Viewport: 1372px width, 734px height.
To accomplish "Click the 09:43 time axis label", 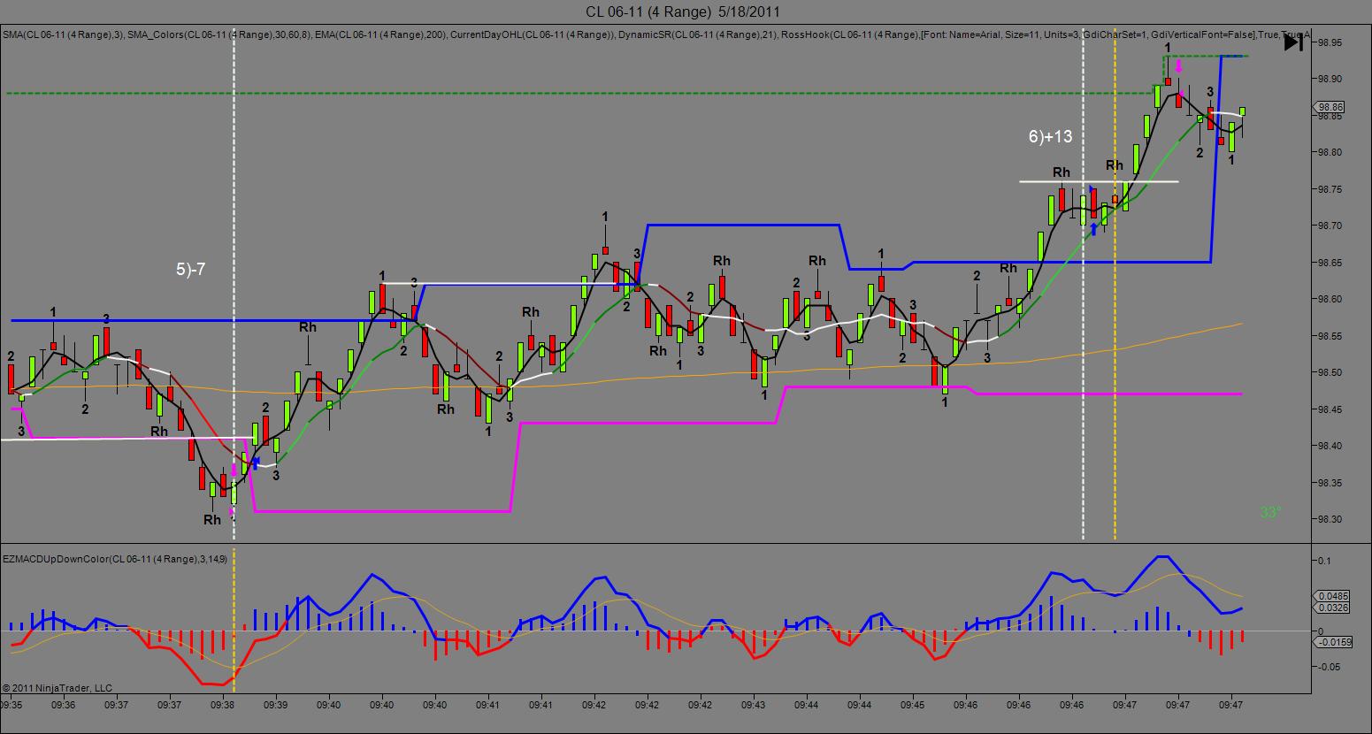I will [x=754, y=705].
